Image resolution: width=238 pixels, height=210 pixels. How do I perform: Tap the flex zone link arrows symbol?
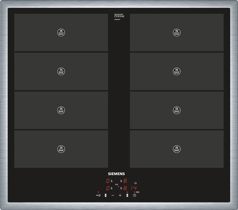(x=116, y=184)
